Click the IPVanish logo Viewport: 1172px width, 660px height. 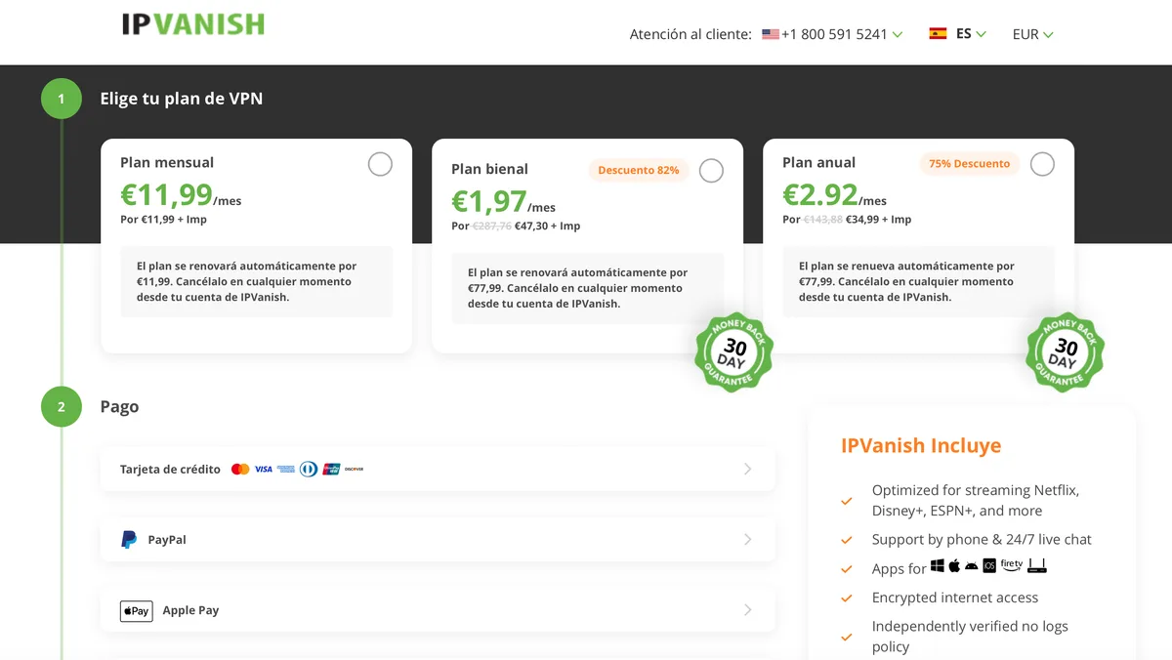tap(192, 24)
